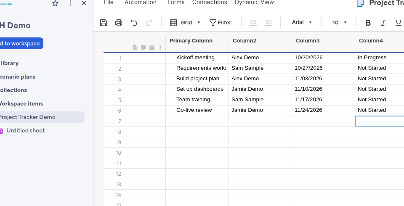
Task: Click the Outdent icon
Action: click(253, 23)
